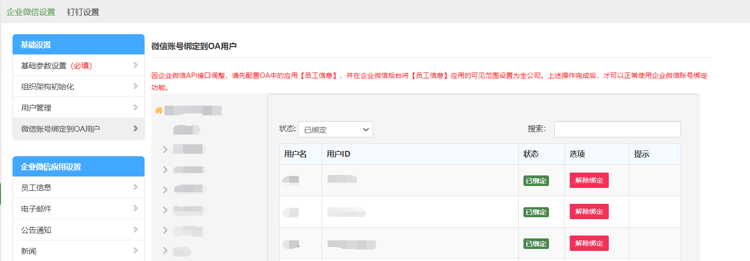The height and width of the screenshot is (261, 750).
Task: Click arrow icon next to 组织架构初始化
Action: tap(135, 87)
